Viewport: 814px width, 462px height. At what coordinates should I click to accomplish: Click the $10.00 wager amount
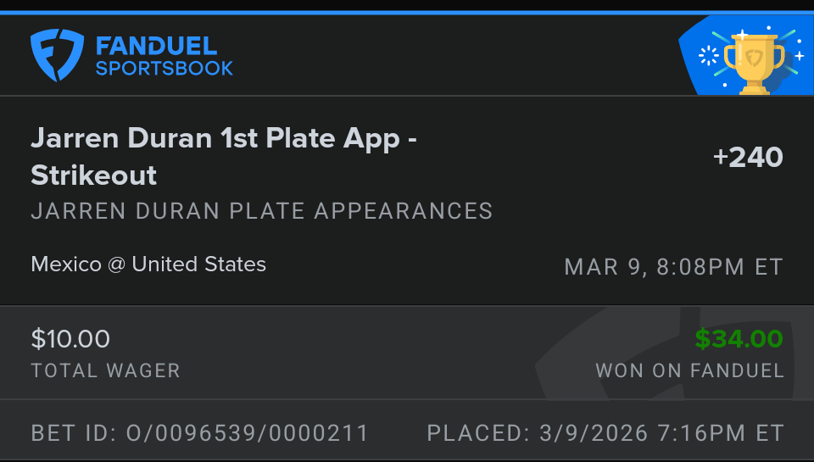(x=70, y=339)
